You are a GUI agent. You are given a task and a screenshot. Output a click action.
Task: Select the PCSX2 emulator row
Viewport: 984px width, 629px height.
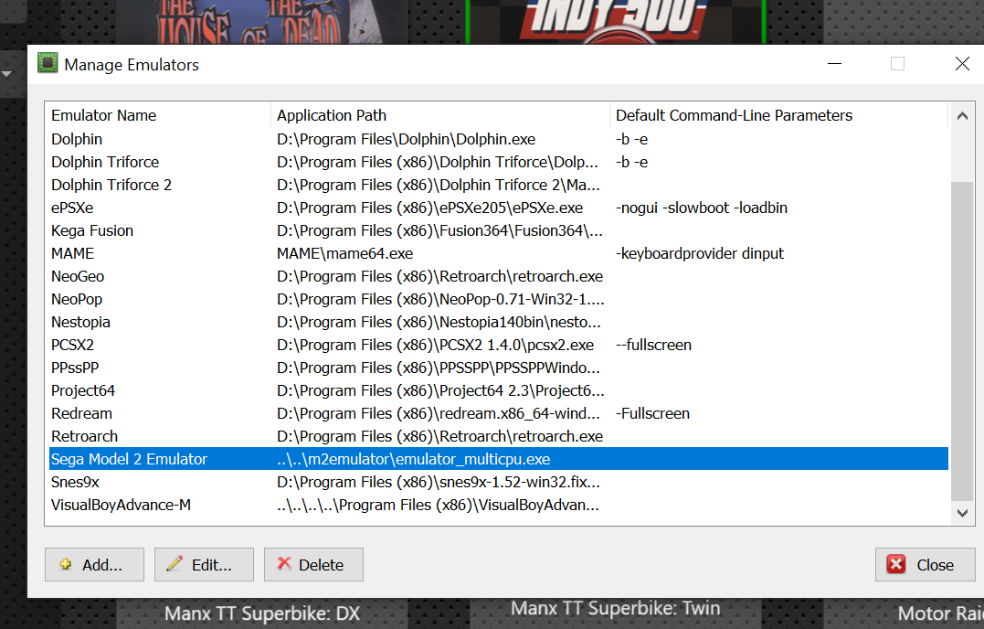tap(498, 346)
